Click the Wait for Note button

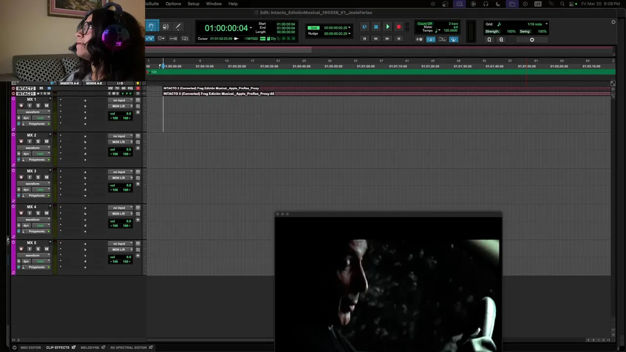tap(420, 39)
